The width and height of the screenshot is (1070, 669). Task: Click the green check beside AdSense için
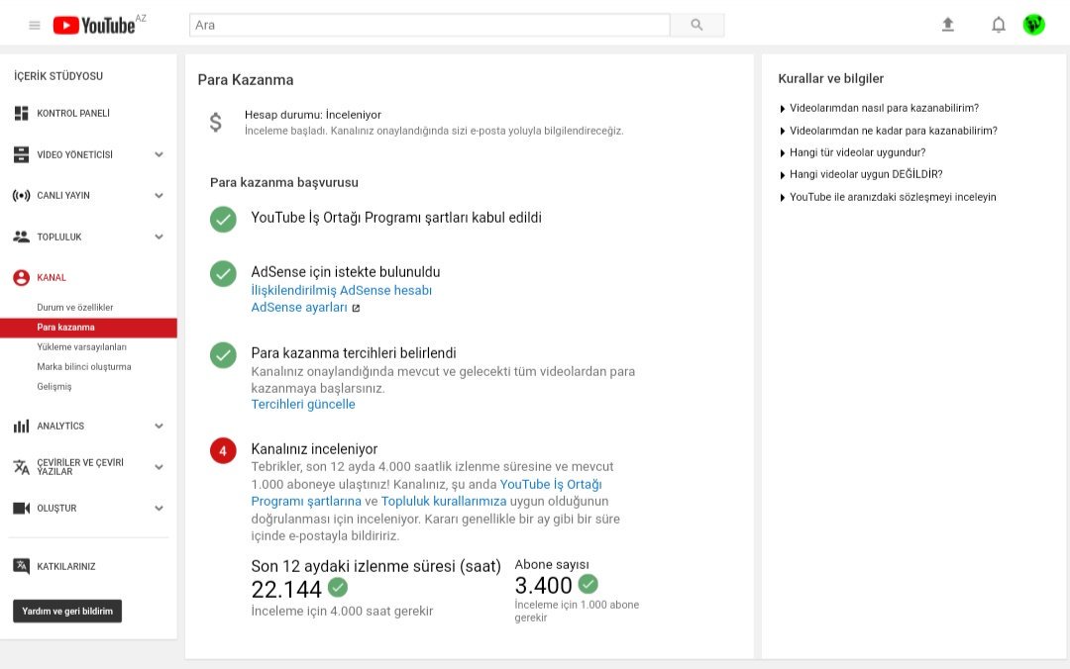223,273
